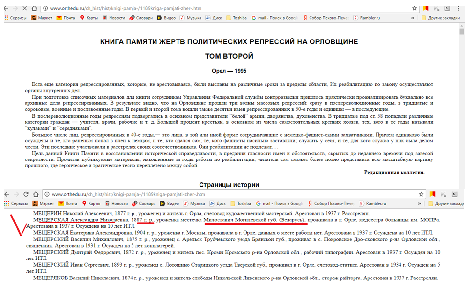Viewport: 466px width, 298px height.
Task: Open Rambler.ru bookmark in upper bookmarks bar
Action: point(367,18)
